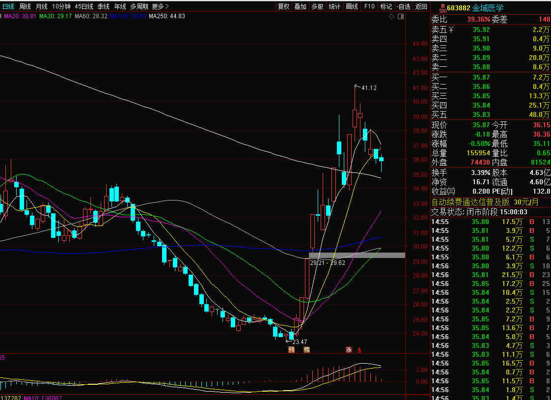
Task: Open the F10 company info page
Action: (369, 6)
